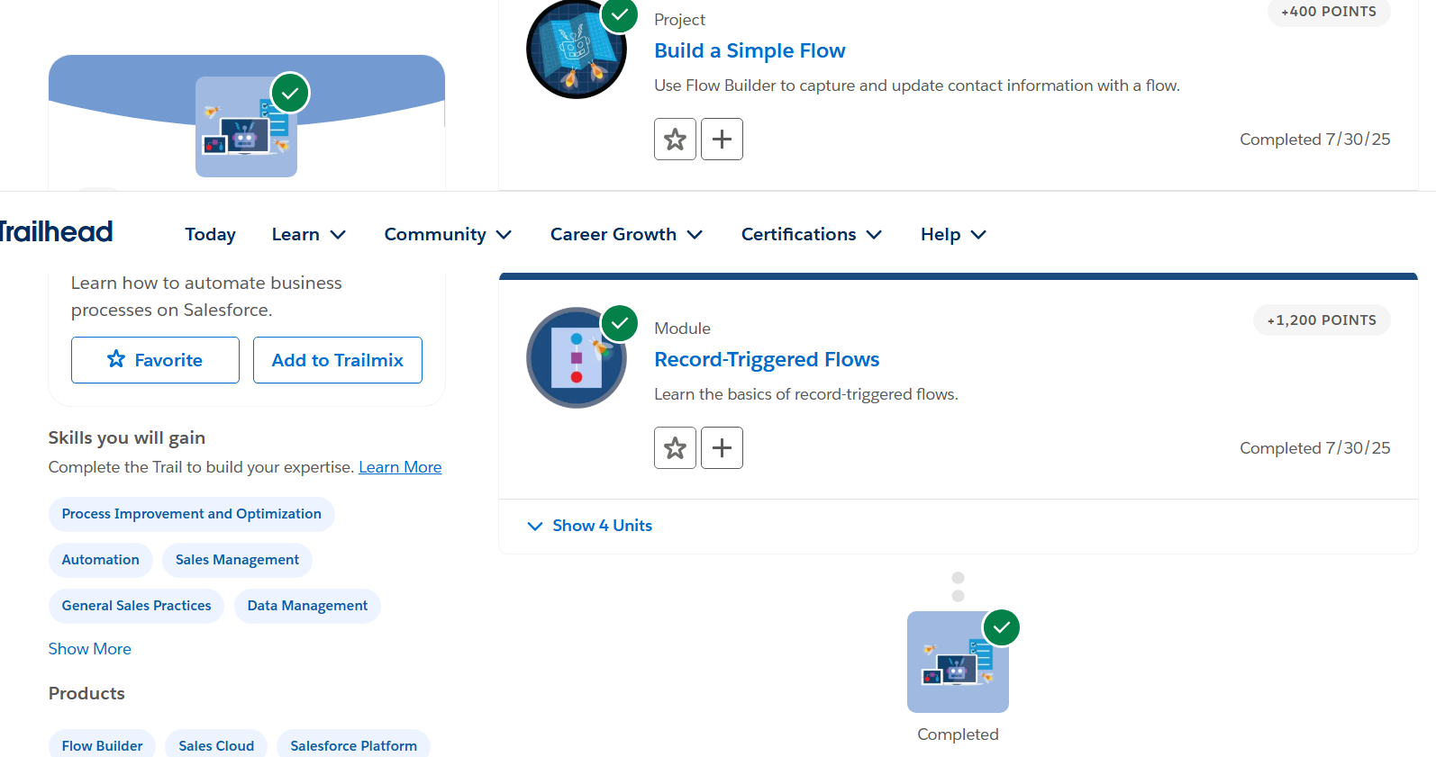Click the Trailhead logo

[56, 231]
